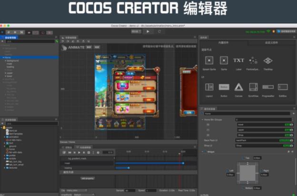Click the WiFi status icon in top bar
This screenshot has width=297, height=196.
[268, 31]
